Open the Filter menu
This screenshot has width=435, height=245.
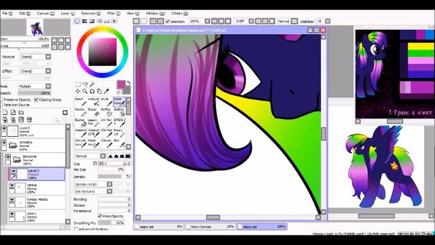tap(114, 13)
